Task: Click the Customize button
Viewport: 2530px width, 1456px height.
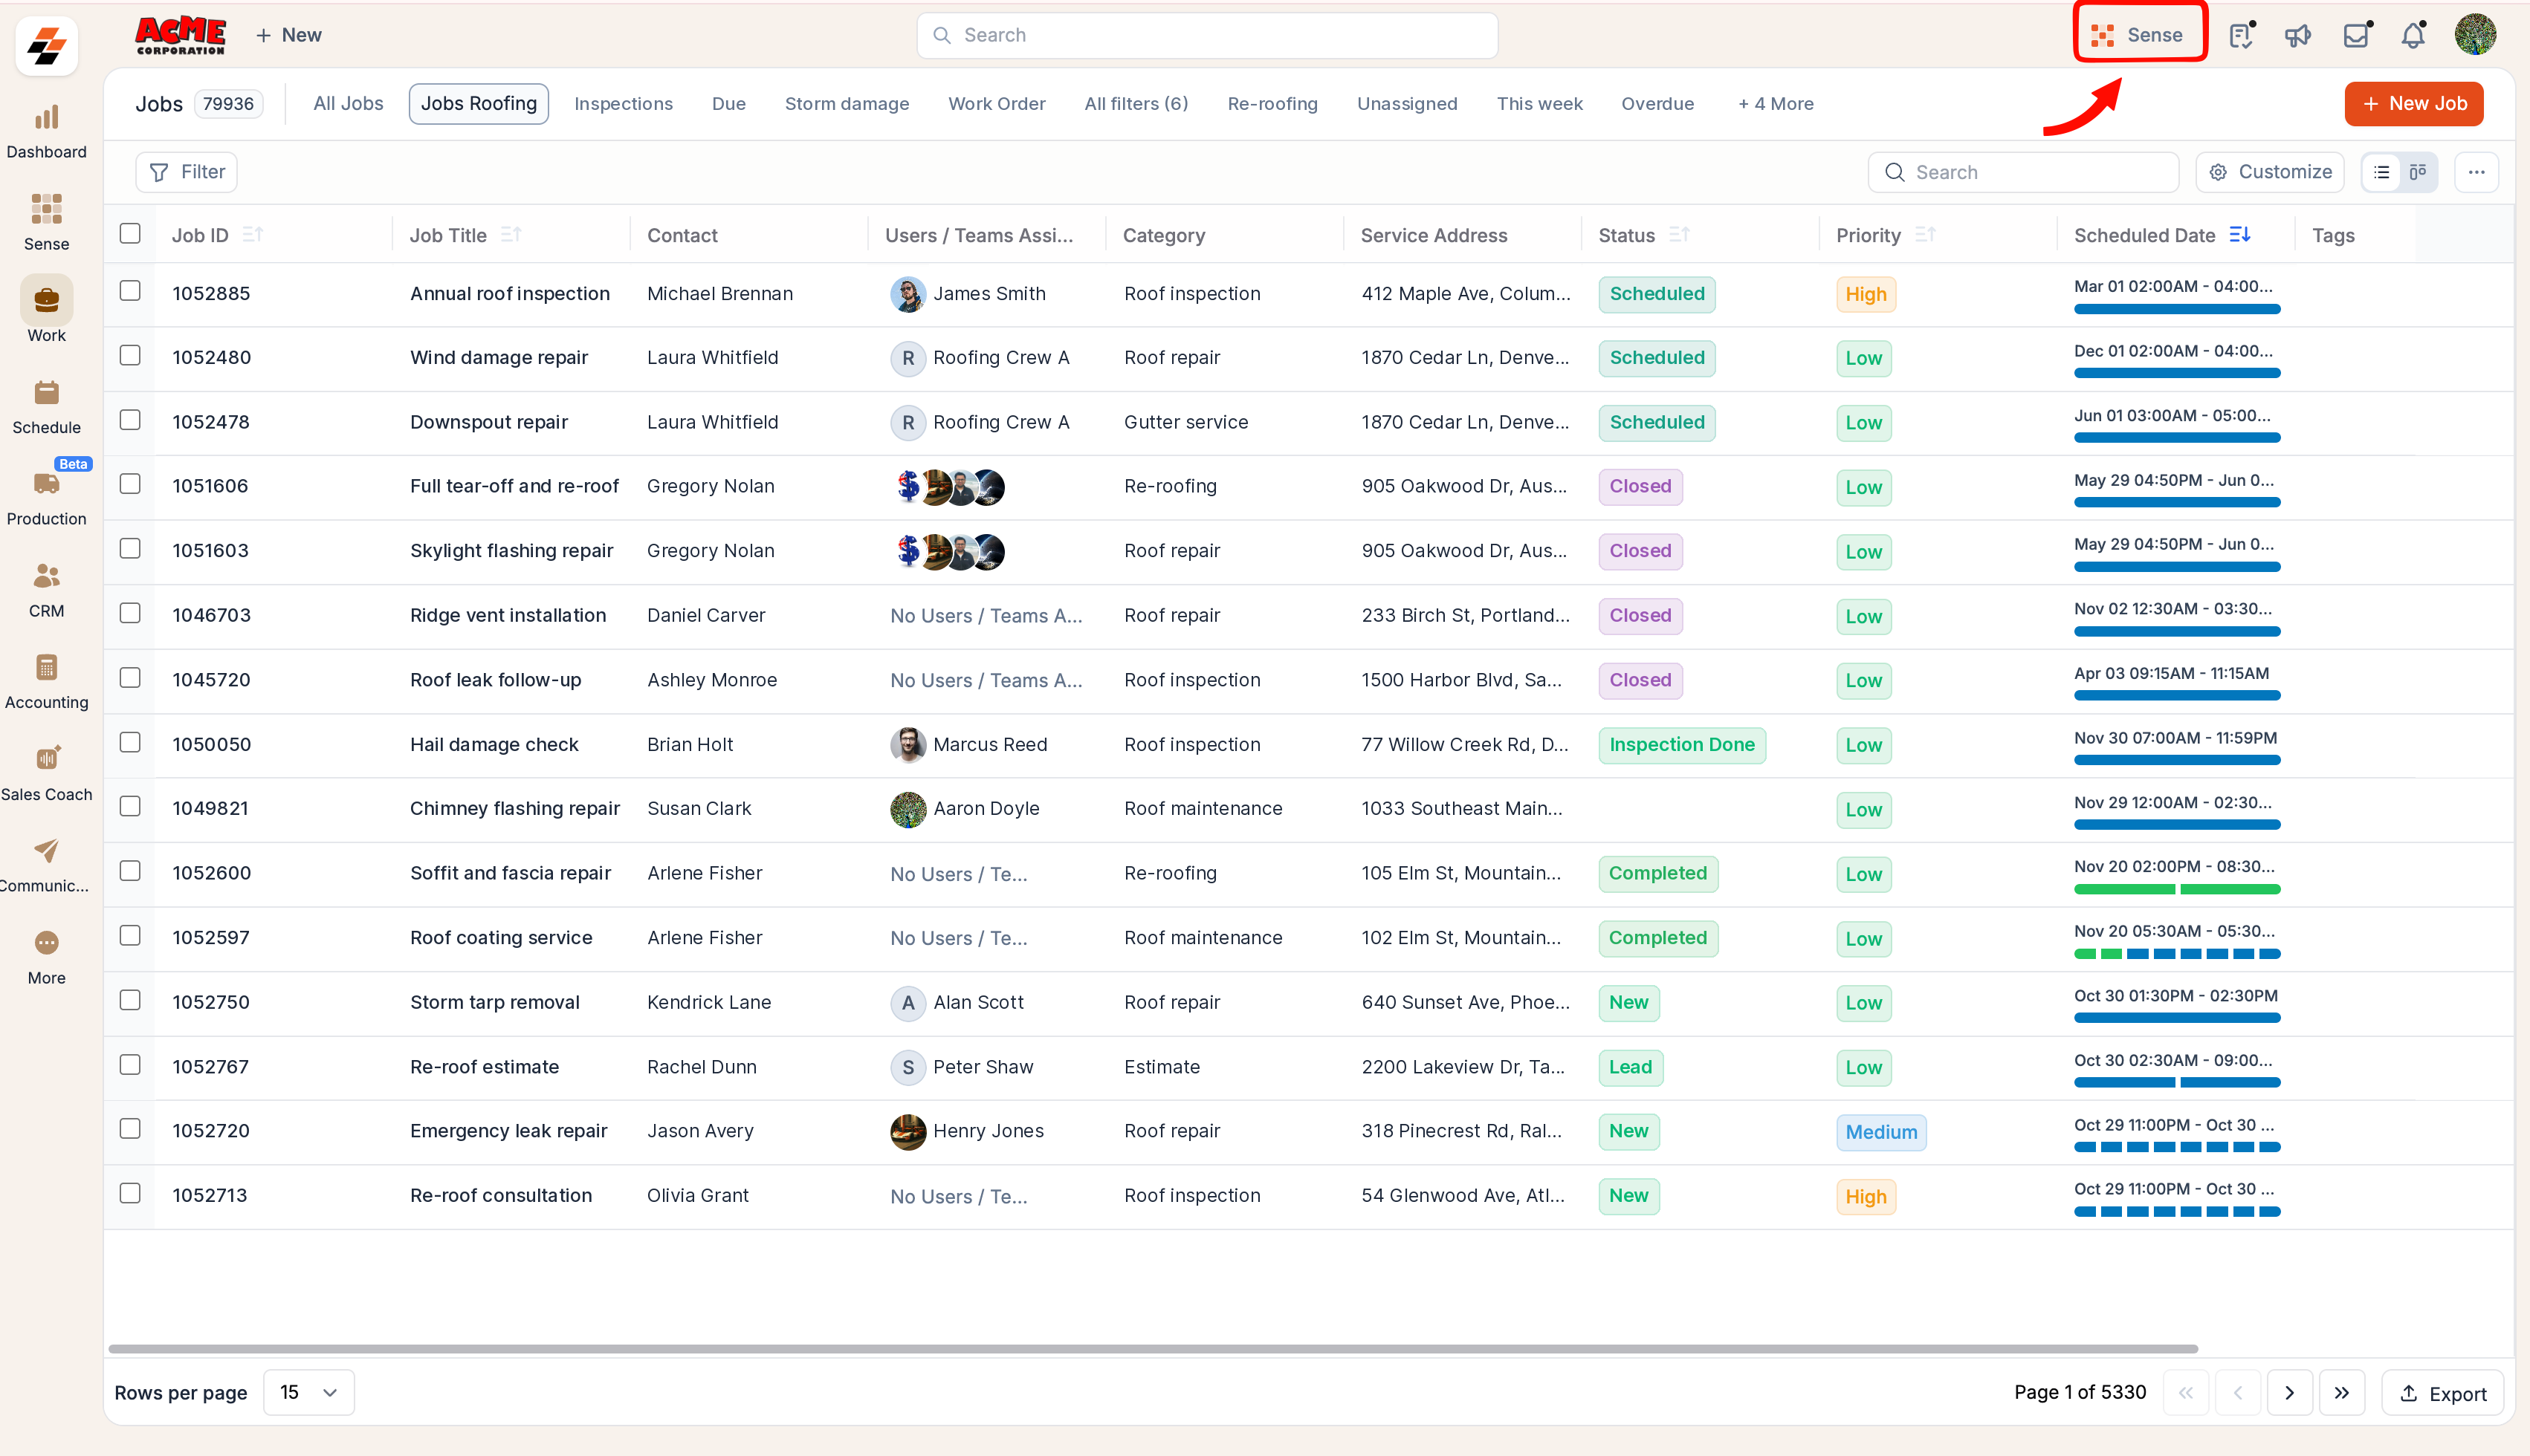Action: (x=2269, y=172)
